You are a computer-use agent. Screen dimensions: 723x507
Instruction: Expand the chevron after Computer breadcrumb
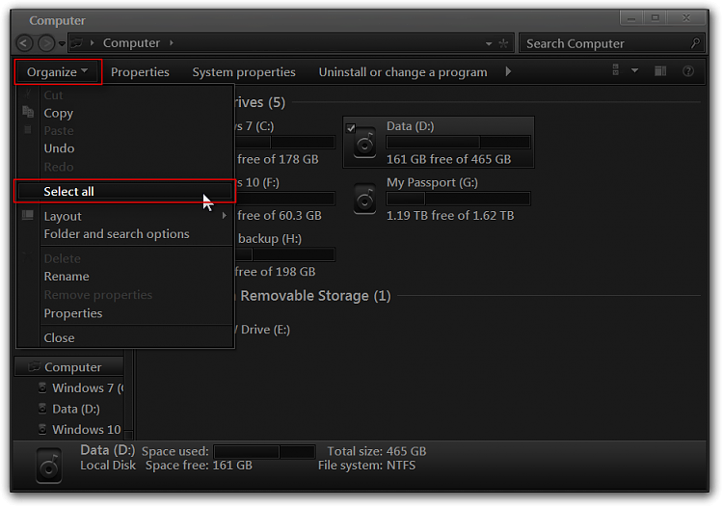(171, 42)
